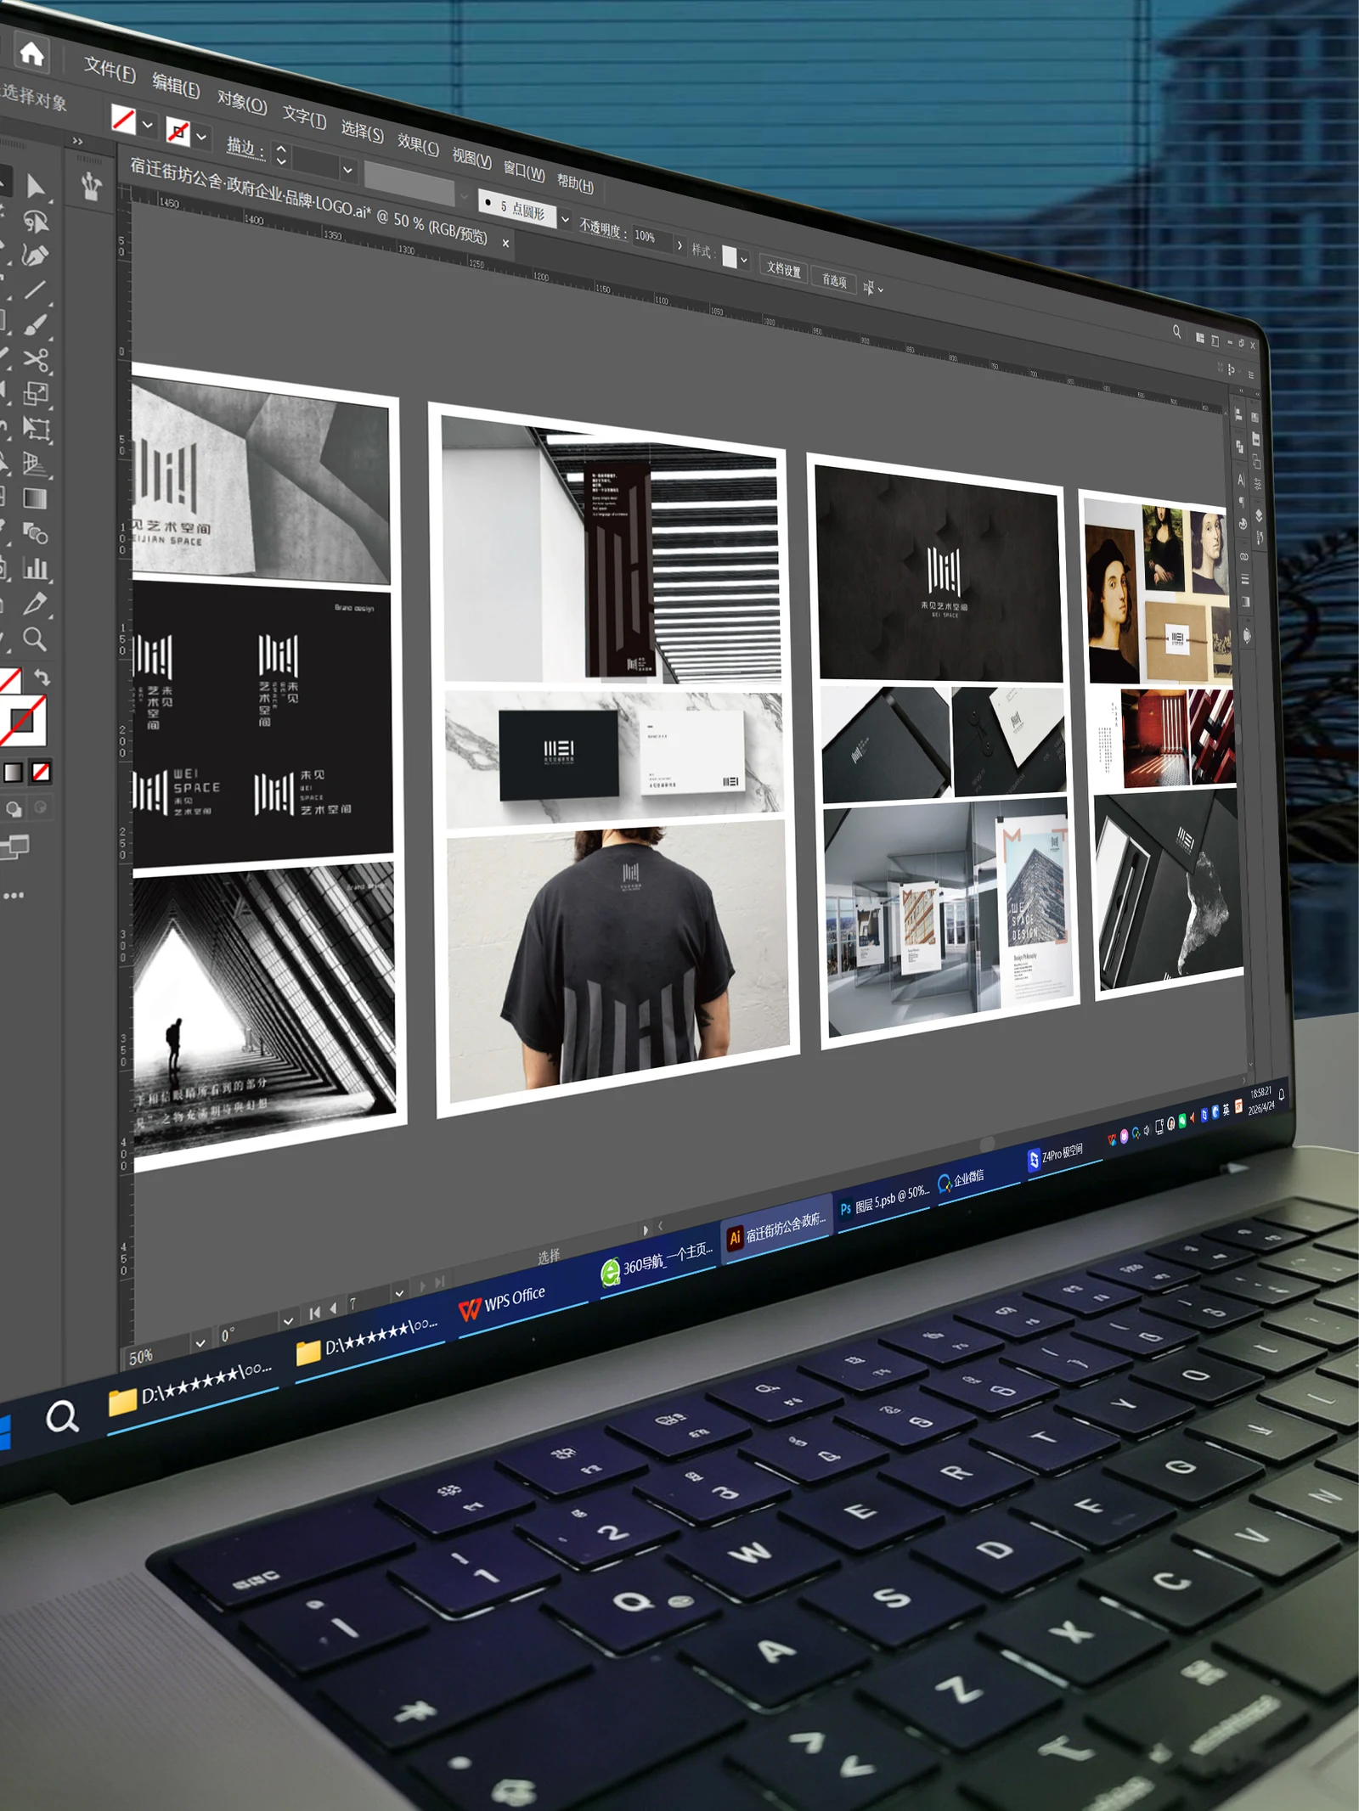The width and height of the screenshot is (1359, 1811).
Task: Go to the first artboard
Action: click(x=315, y=1313)
